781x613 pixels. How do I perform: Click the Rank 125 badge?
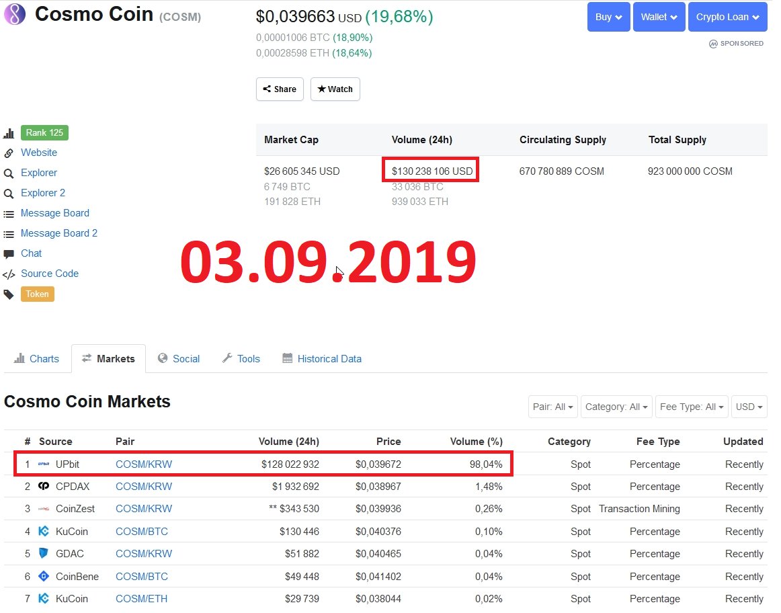[44, 132]
